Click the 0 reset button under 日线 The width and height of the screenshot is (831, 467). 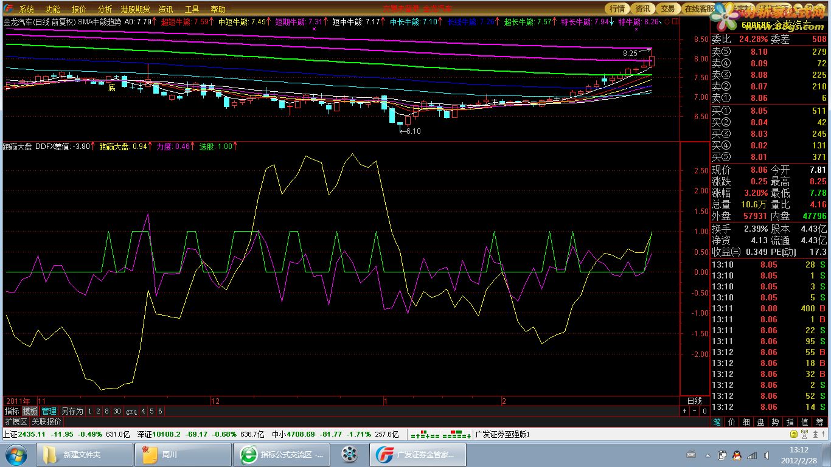point(704,411)
